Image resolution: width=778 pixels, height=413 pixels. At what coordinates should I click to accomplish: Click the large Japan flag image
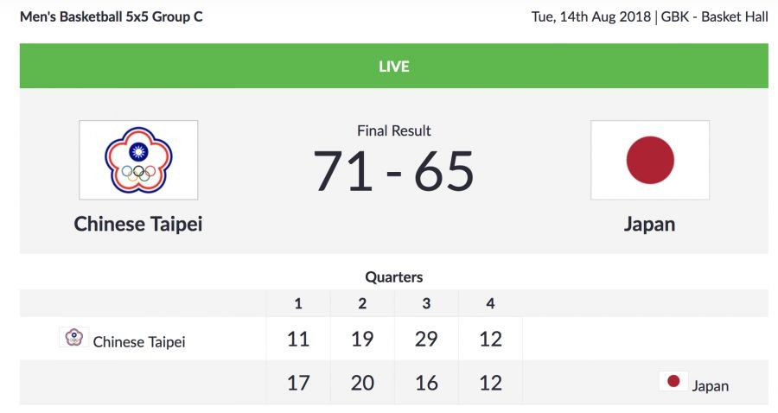649,160
